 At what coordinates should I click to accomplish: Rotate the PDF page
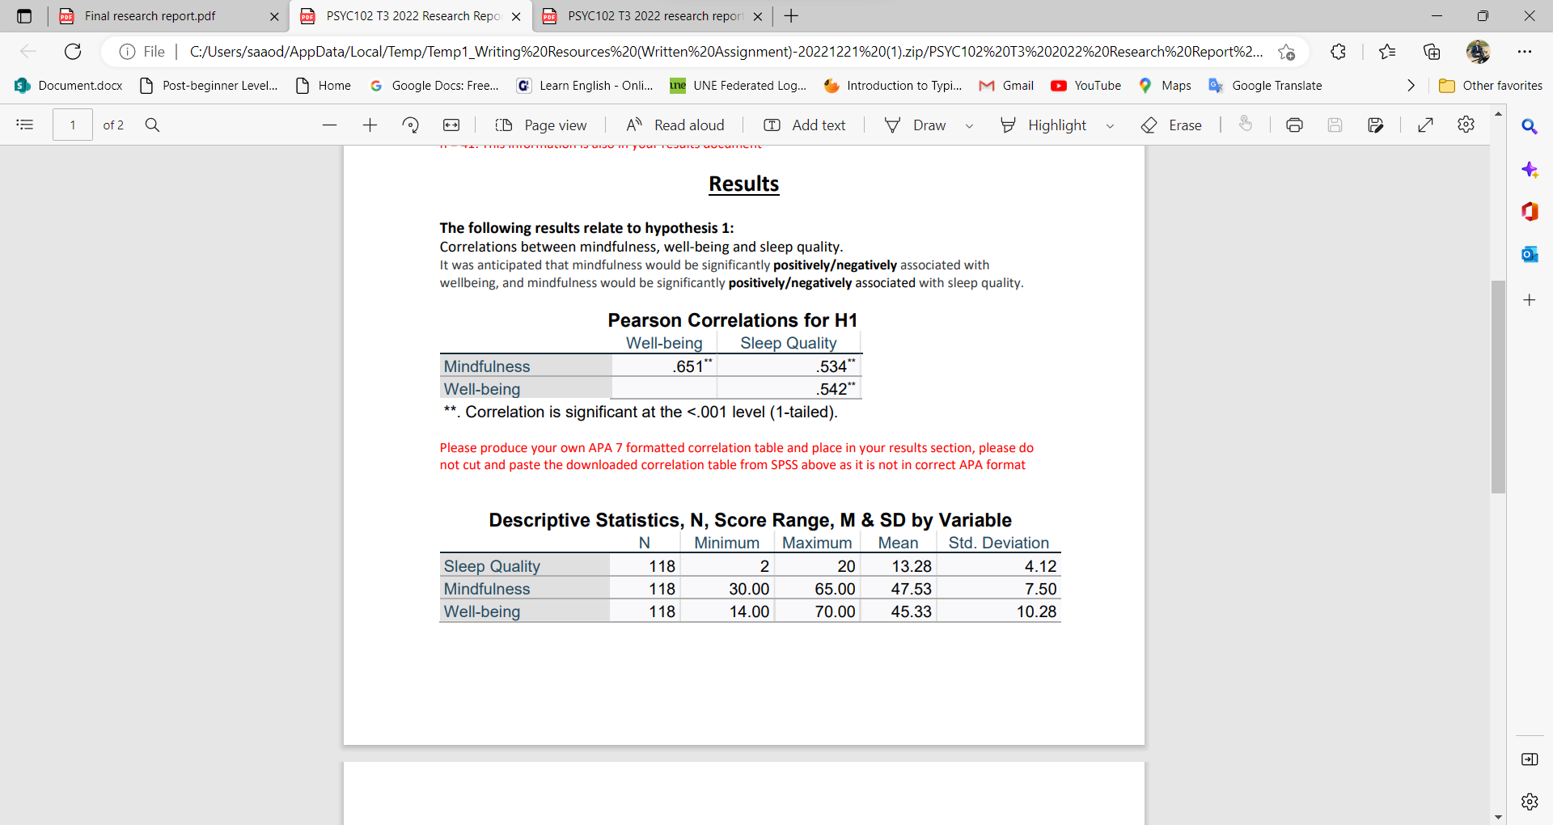pyautogui.click(x=411, y=125)
